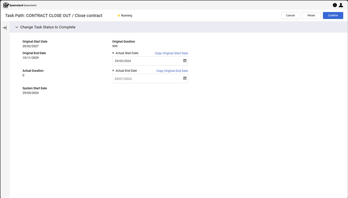Collapse the Change Task Status section chevron
348x198 pixels.
(x=17, y=27)
